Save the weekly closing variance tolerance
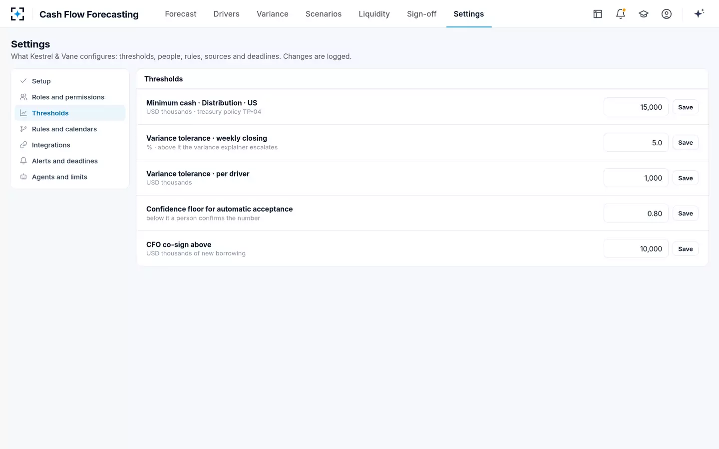Image resolution: width=719 pixels, height=449 pixels. pos(686,143)
